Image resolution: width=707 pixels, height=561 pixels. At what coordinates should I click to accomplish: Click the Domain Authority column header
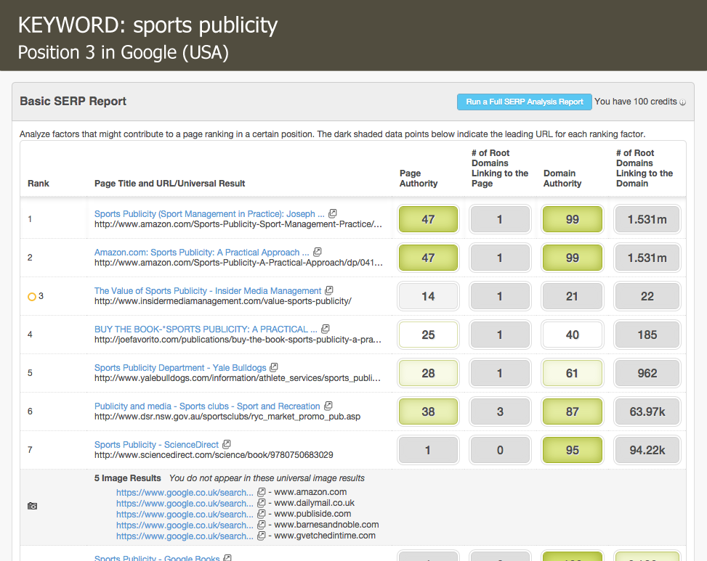562,179
